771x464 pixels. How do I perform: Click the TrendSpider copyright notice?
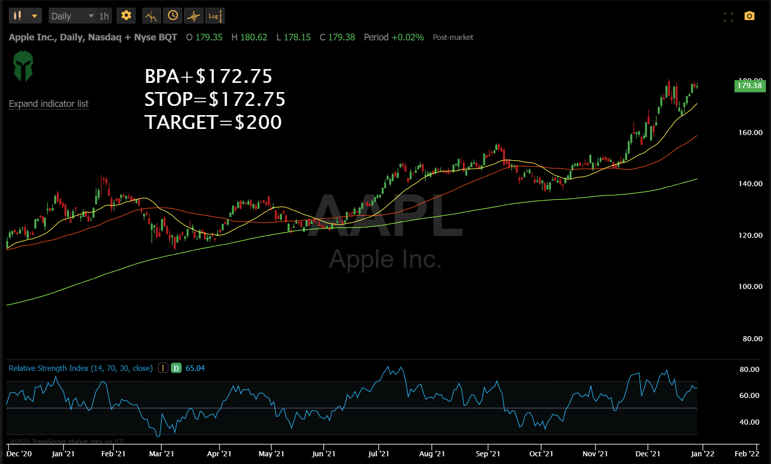[x=68, y=441]
